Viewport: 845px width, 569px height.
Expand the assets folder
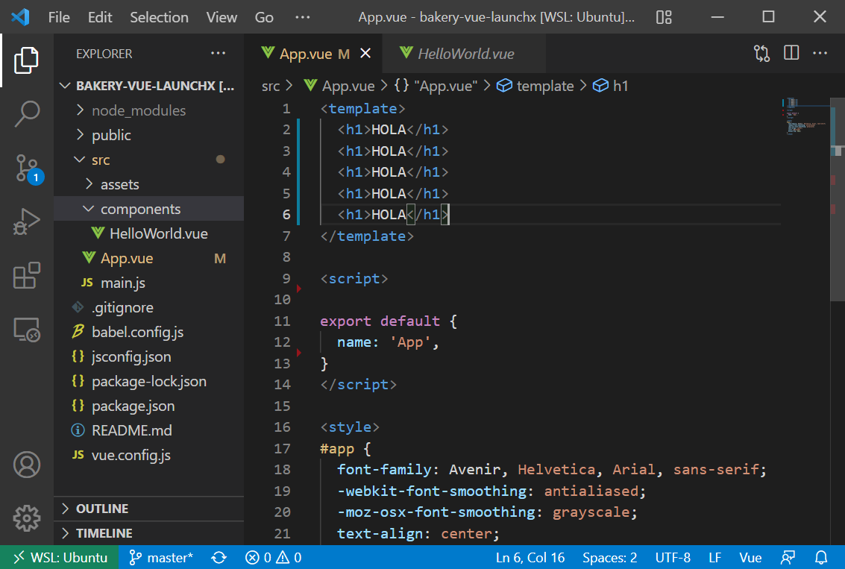tap(148, 184)
